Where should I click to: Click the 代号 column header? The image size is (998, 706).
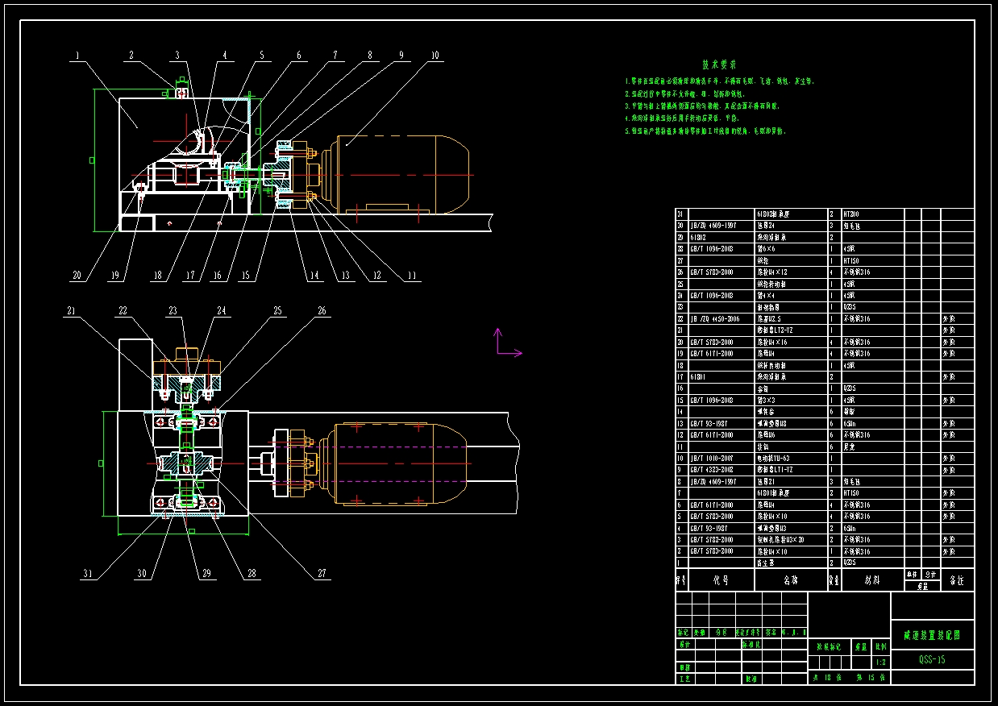point(720,580)
